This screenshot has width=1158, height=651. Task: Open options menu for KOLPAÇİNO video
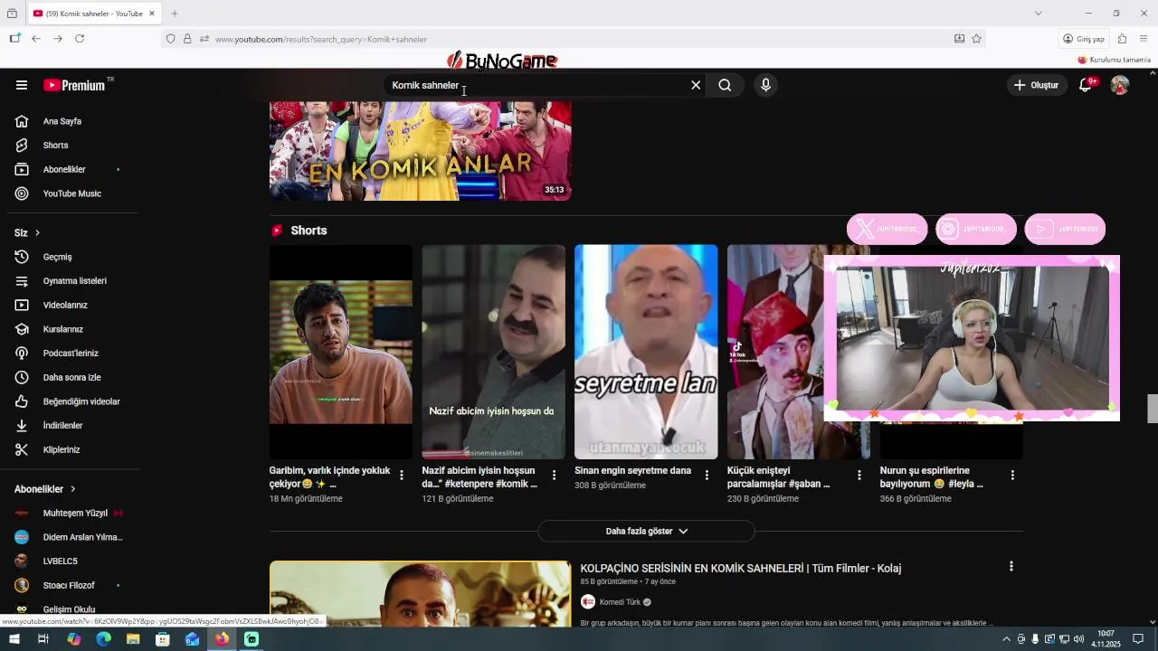[x=1011, y=567]
